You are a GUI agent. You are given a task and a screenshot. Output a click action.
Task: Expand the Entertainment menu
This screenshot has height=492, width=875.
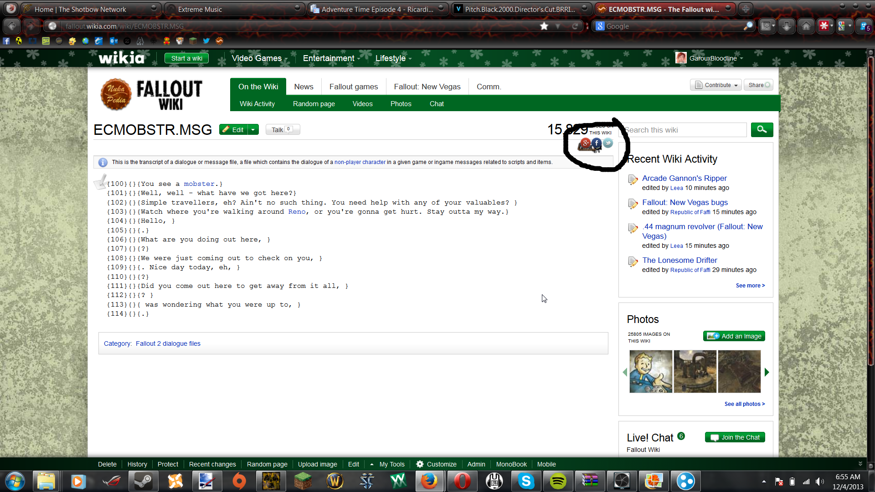click(x=331, y=58)
